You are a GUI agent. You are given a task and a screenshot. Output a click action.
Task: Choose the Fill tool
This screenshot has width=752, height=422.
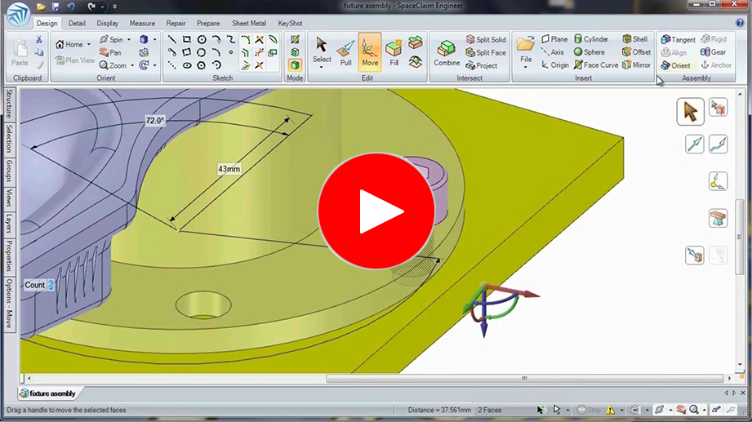pyautogui.click(x=394, y=52)
